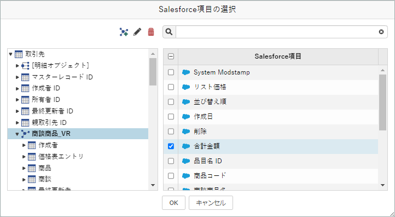Click Salesforce cloud icon for 商品コード
Viewport: 395px width, 217px height.
[186, 176]
